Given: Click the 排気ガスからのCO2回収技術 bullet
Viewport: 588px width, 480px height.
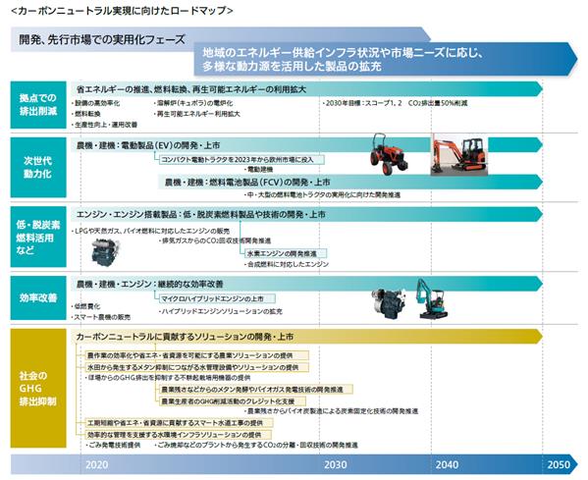Looking at the screenshot, I should point(215,240).
